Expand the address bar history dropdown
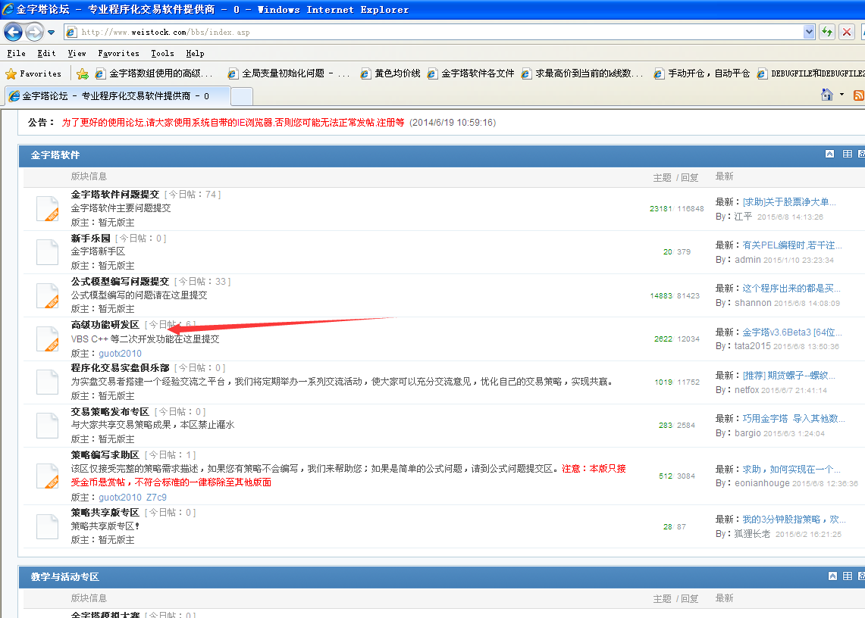Screen dimensions: 865x618 click(809, 32)
